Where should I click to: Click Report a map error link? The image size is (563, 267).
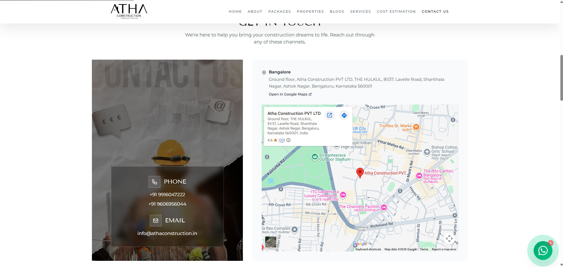click(444, 249)
